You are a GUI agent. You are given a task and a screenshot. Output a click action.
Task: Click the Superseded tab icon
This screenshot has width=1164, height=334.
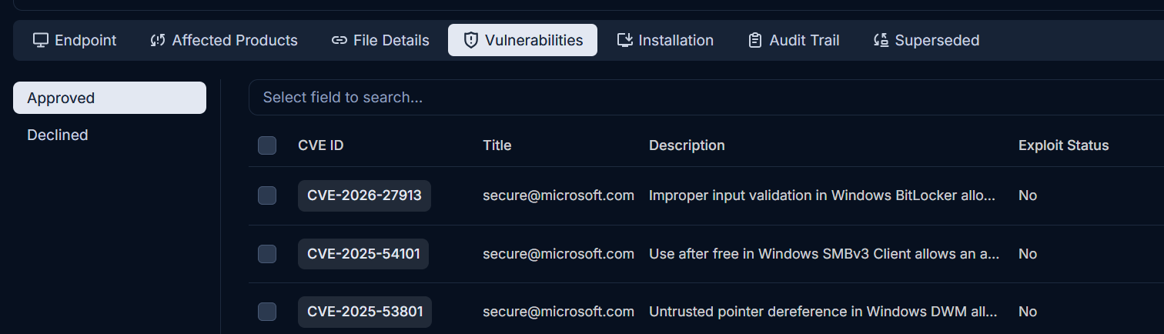881,40
